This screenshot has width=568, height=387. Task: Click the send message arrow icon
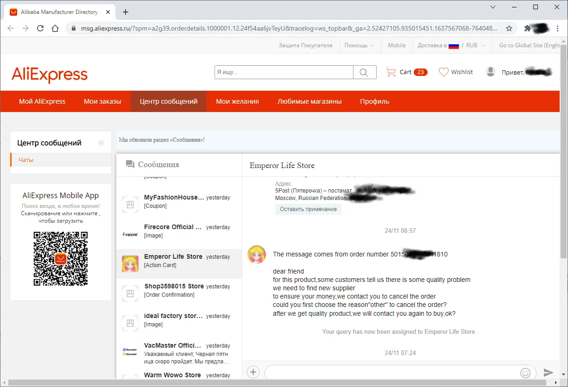(x=549, y=372)
